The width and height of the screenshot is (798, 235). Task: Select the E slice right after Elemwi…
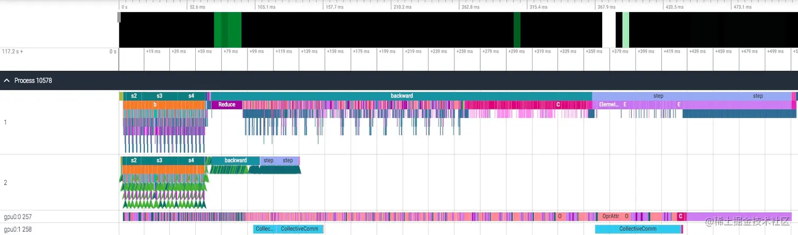(x=625, y=105)
